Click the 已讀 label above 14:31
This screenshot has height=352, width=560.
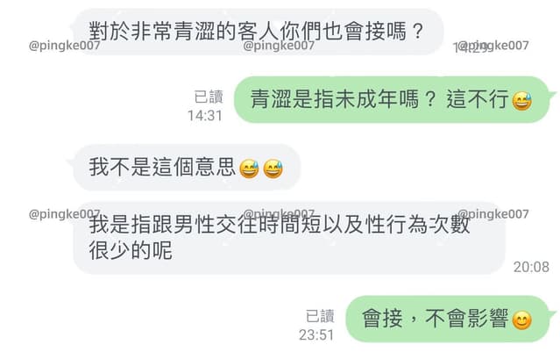209,97
